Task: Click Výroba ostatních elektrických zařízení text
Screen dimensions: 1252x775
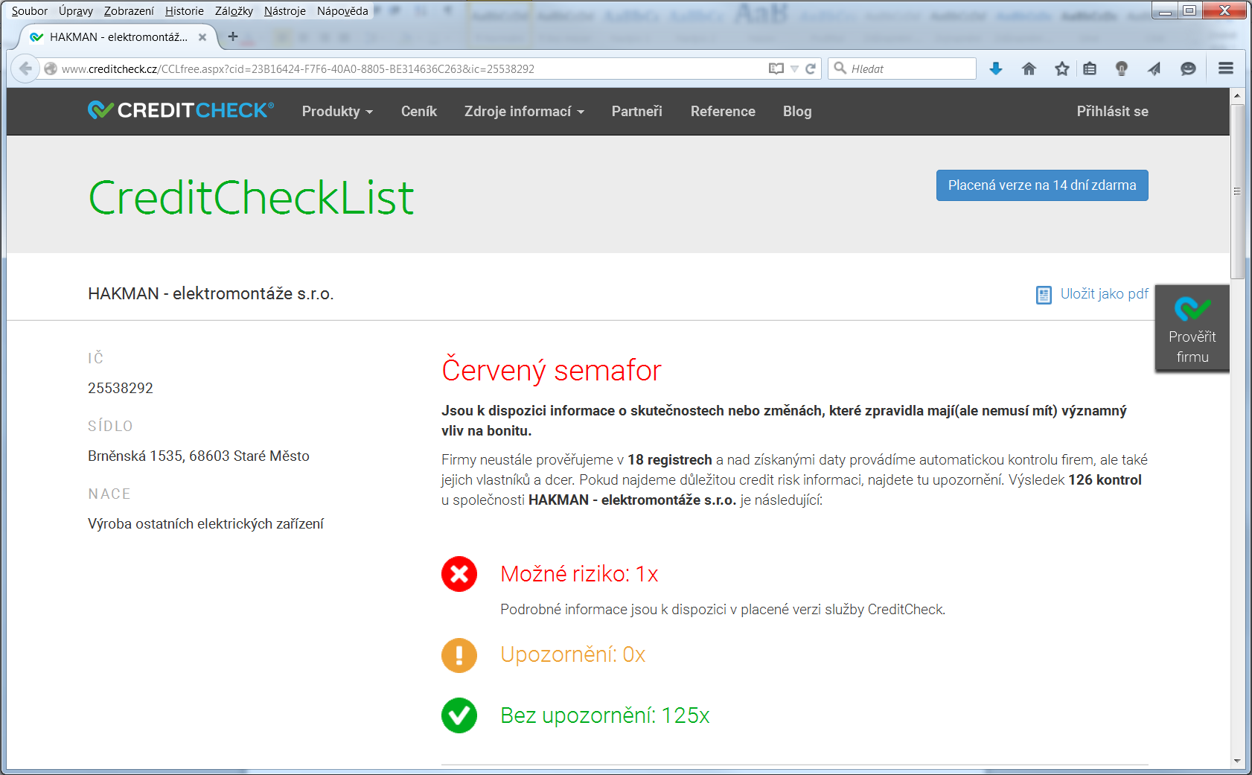Action: click(205, 523)
